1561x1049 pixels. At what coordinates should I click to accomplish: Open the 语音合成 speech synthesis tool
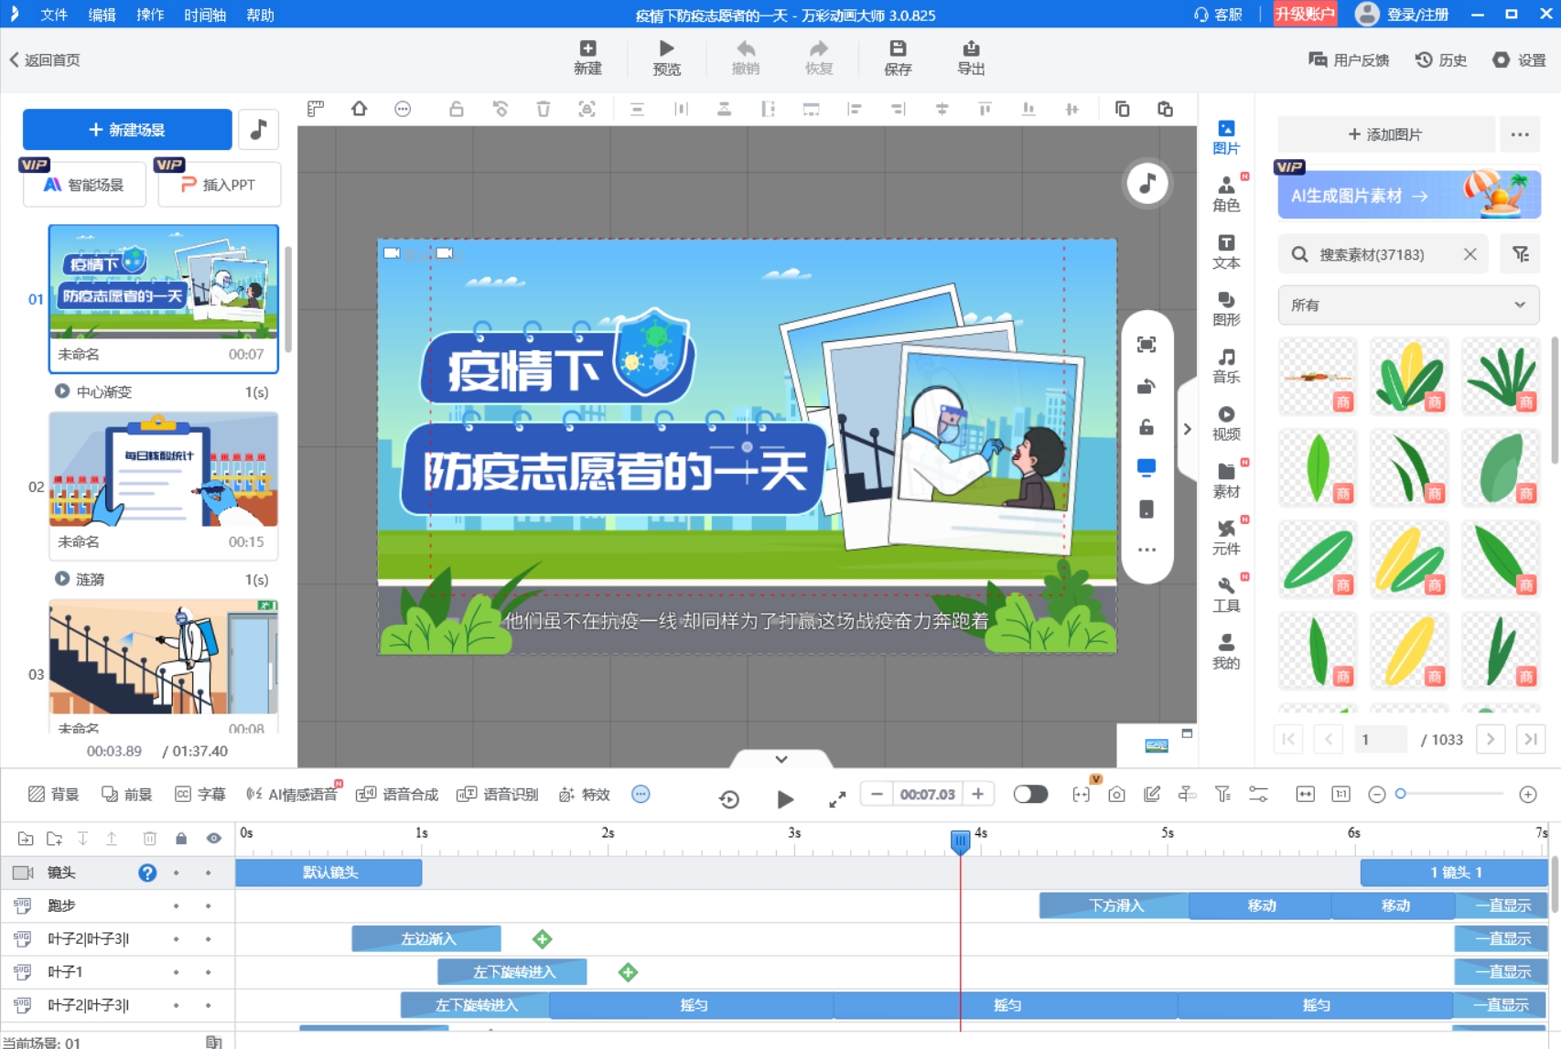coord(398,794)
